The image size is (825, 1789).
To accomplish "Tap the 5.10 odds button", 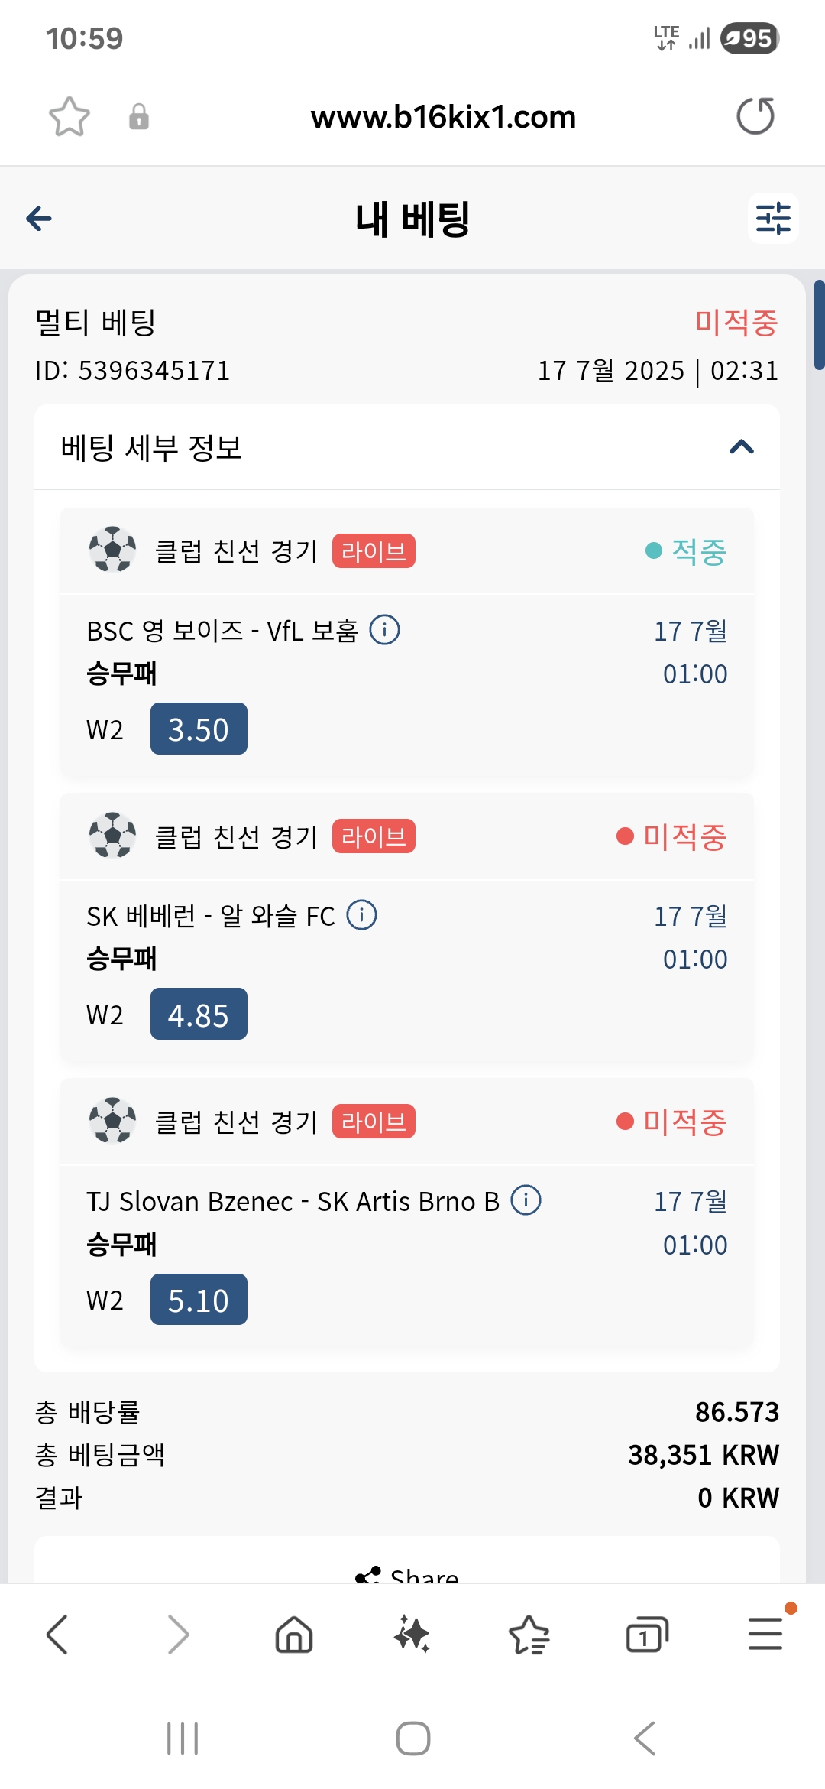I will (199, 1300).
